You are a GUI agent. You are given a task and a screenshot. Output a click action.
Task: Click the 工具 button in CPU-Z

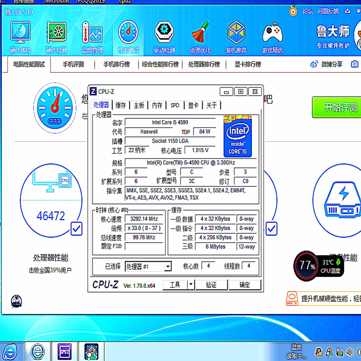pos(175,285)
